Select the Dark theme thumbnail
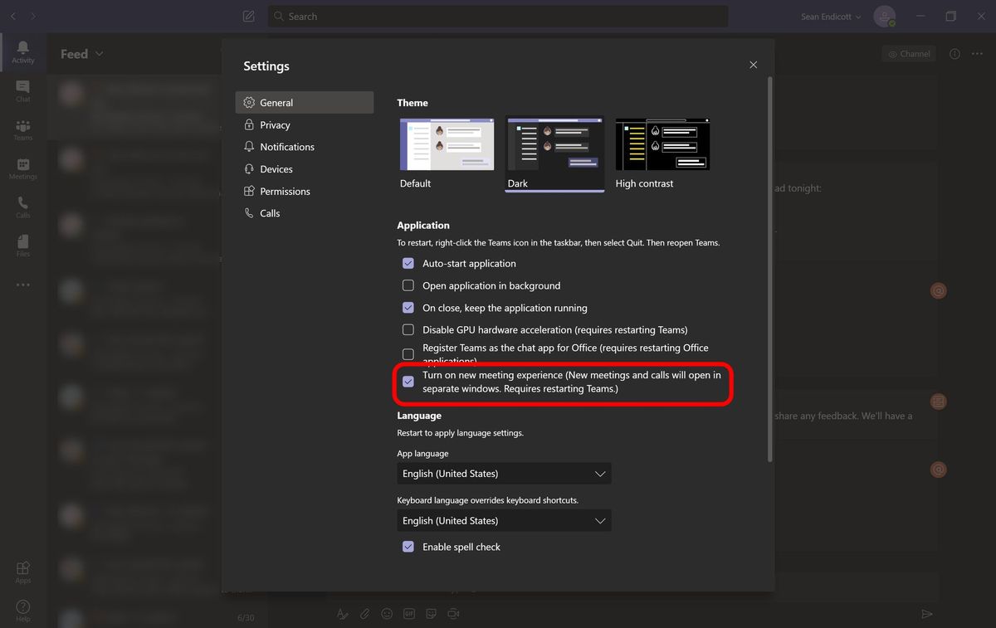The width and height of the screenshot is (996, 628). coord(554,143)
